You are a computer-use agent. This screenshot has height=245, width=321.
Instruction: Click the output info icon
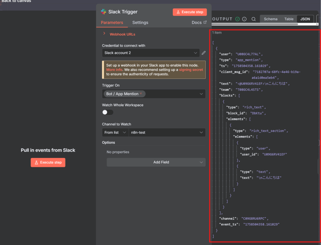(245, 19)
